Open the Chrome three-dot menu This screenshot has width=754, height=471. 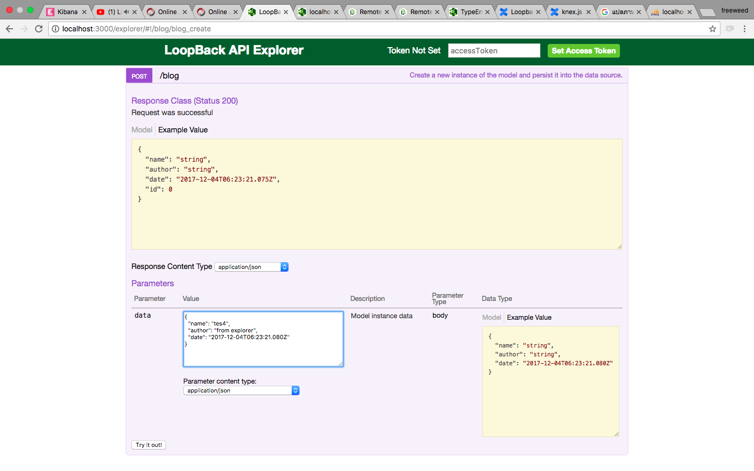pos(745,29)
